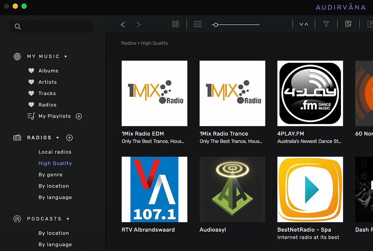Screen dimensions: 373x251
Task: Go back with the left arrow
Action: click(123, 25)
